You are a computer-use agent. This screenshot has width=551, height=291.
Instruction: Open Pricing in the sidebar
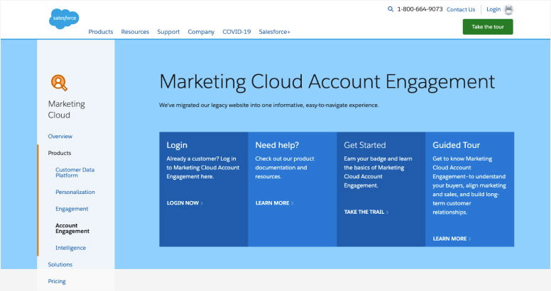coord(57,281)
